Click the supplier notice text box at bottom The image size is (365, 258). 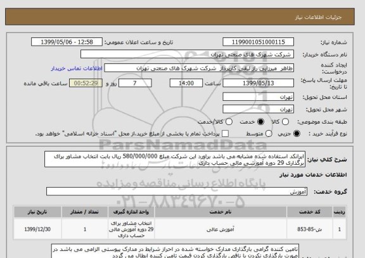(175, 251)
